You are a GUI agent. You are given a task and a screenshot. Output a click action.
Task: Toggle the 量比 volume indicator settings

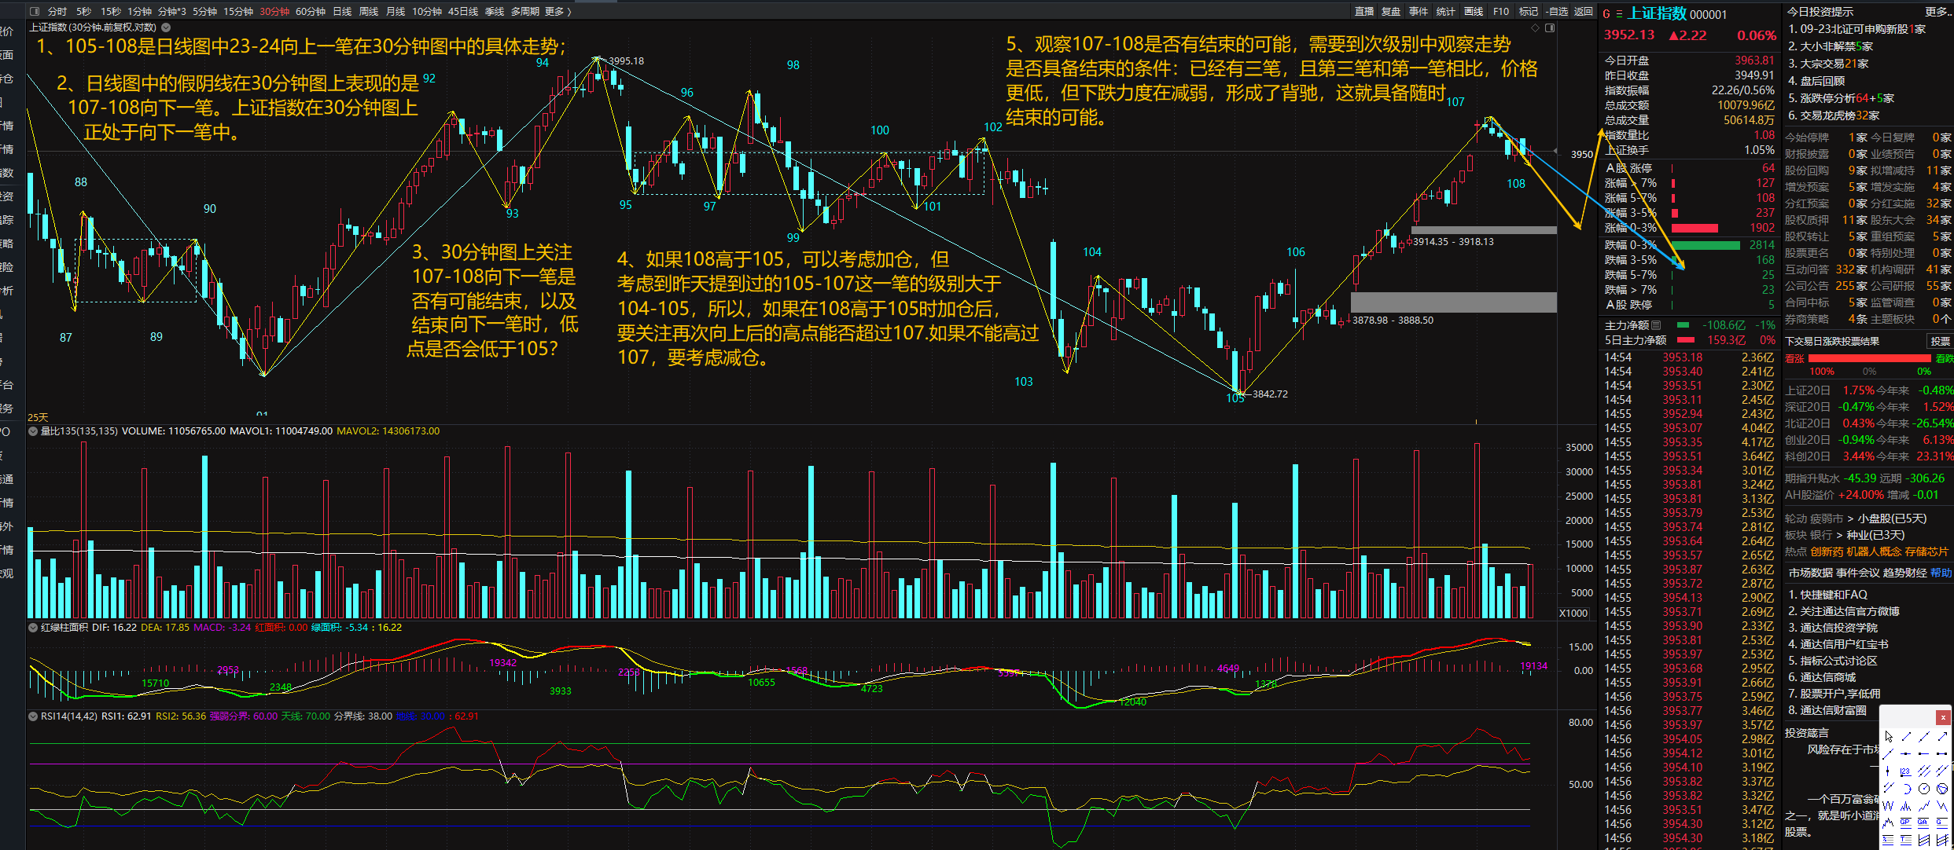[x=33, y=431]
